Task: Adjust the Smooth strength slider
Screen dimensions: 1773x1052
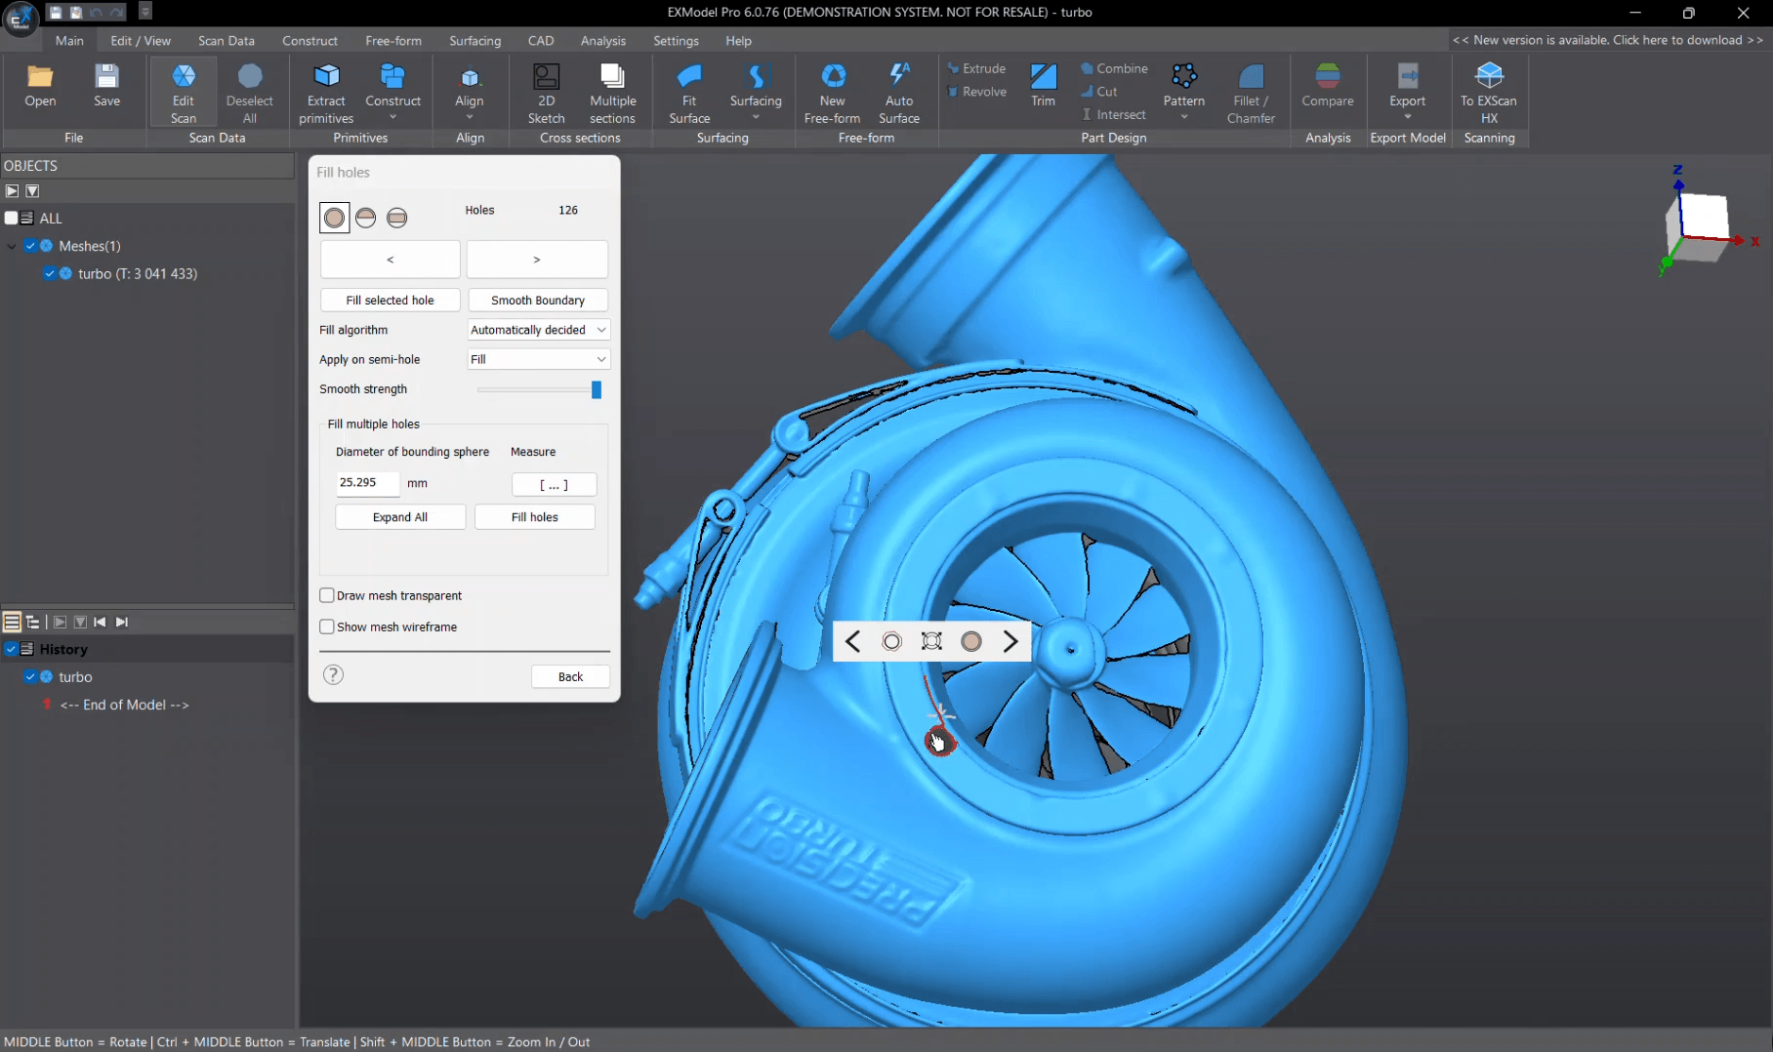Action: (x=597, y=389)
